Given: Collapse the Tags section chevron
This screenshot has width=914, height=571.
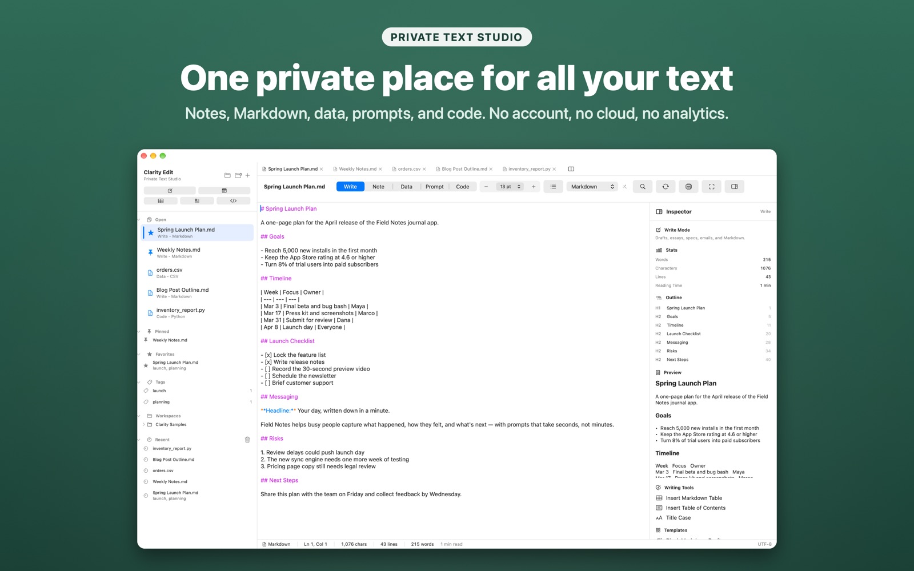Looking at the screenshot, I should [x=139, y=383].
